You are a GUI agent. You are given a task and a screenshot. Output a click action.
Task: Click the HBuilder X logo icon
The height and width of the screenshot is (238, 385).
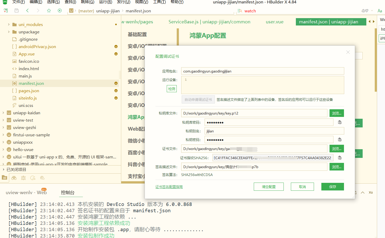pyautogui.click(x=5, y=2)
